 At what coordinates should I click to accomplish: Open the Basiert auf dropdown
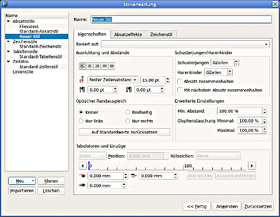185,44
